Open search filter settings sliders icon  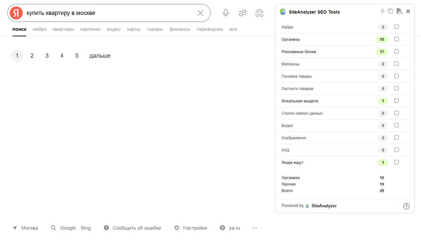coord(242,13)
